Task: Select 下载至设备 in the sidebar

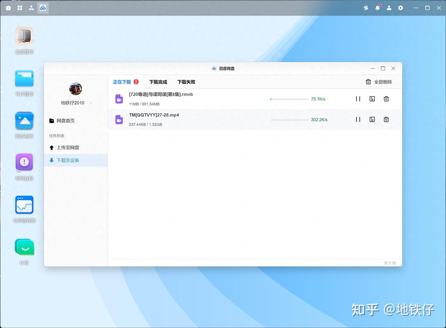Action: [76, 160]
